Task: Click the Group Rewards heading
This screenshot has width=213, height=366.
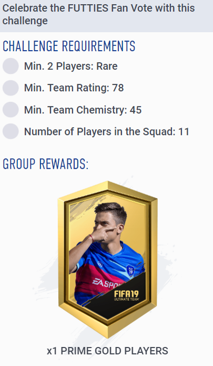Action: 46,163
